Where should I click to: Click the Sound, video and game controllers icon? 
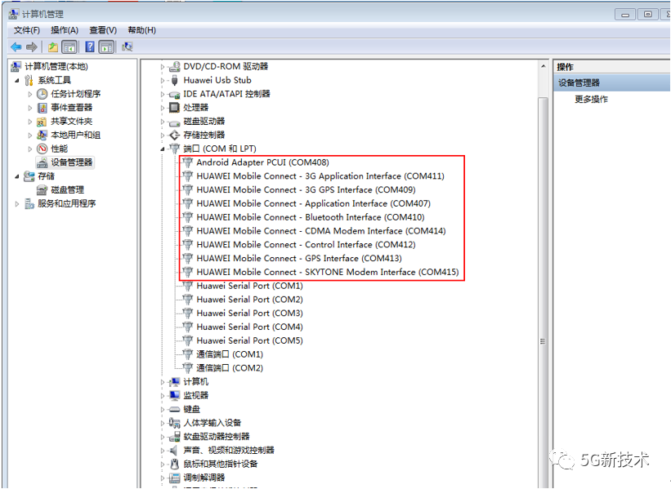coord(173,450)
